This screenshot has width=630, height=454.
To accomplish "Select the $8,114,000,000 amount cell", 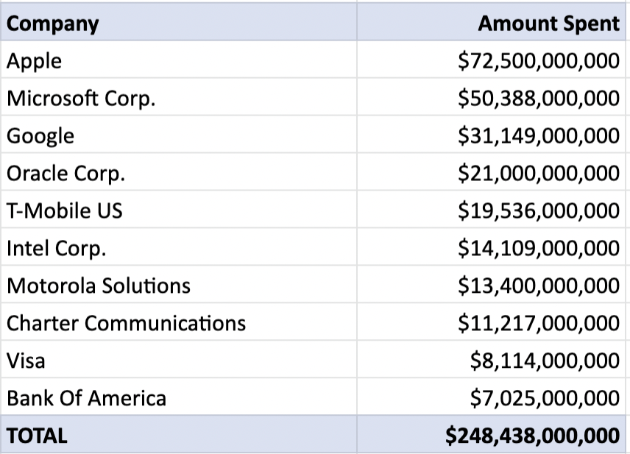I will tap(545, 361).
